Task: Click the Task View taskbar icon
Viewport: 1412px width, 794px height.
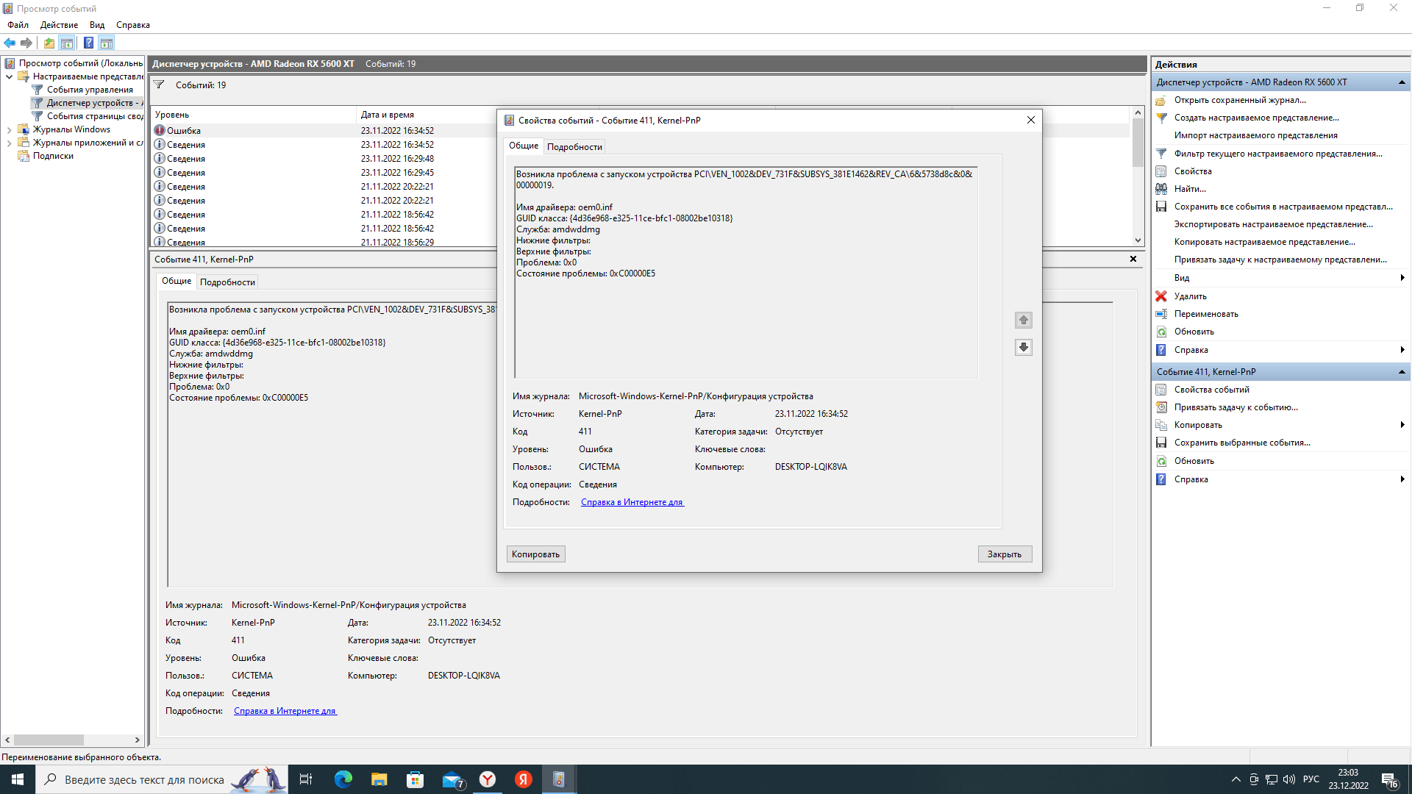Action: (x=306, y=779)
